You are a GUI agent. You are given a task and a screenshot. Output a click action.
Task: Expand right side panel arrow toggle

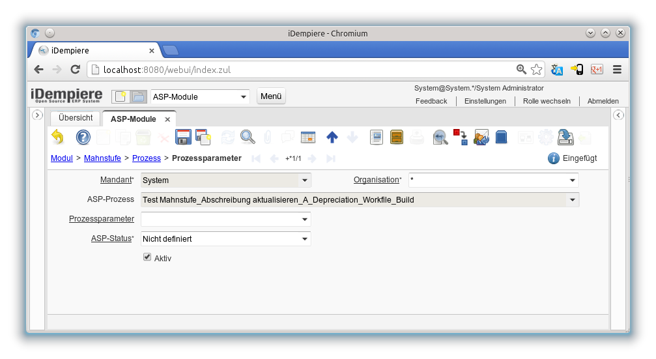[x=619, y=115]
